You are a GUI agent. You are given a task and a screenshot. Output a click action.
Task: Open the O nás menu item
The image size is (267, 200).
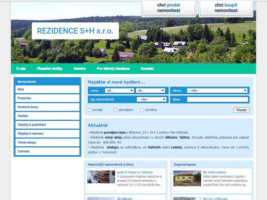pyautogui.click(x=21, y=69)
